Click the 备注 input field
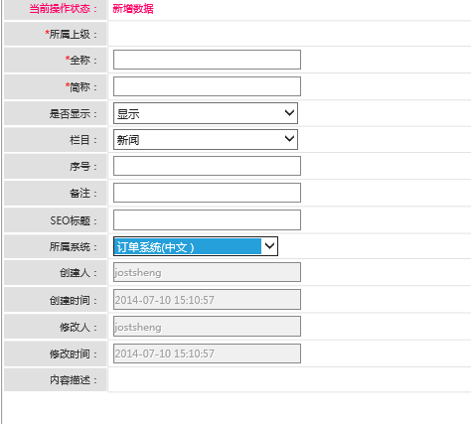 [x=207, y=193]
